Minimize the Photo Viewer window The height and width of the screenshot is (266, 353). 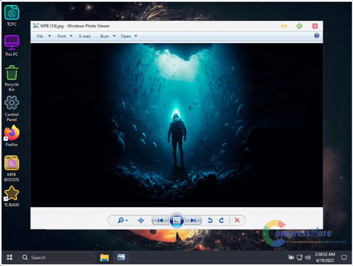284,26
